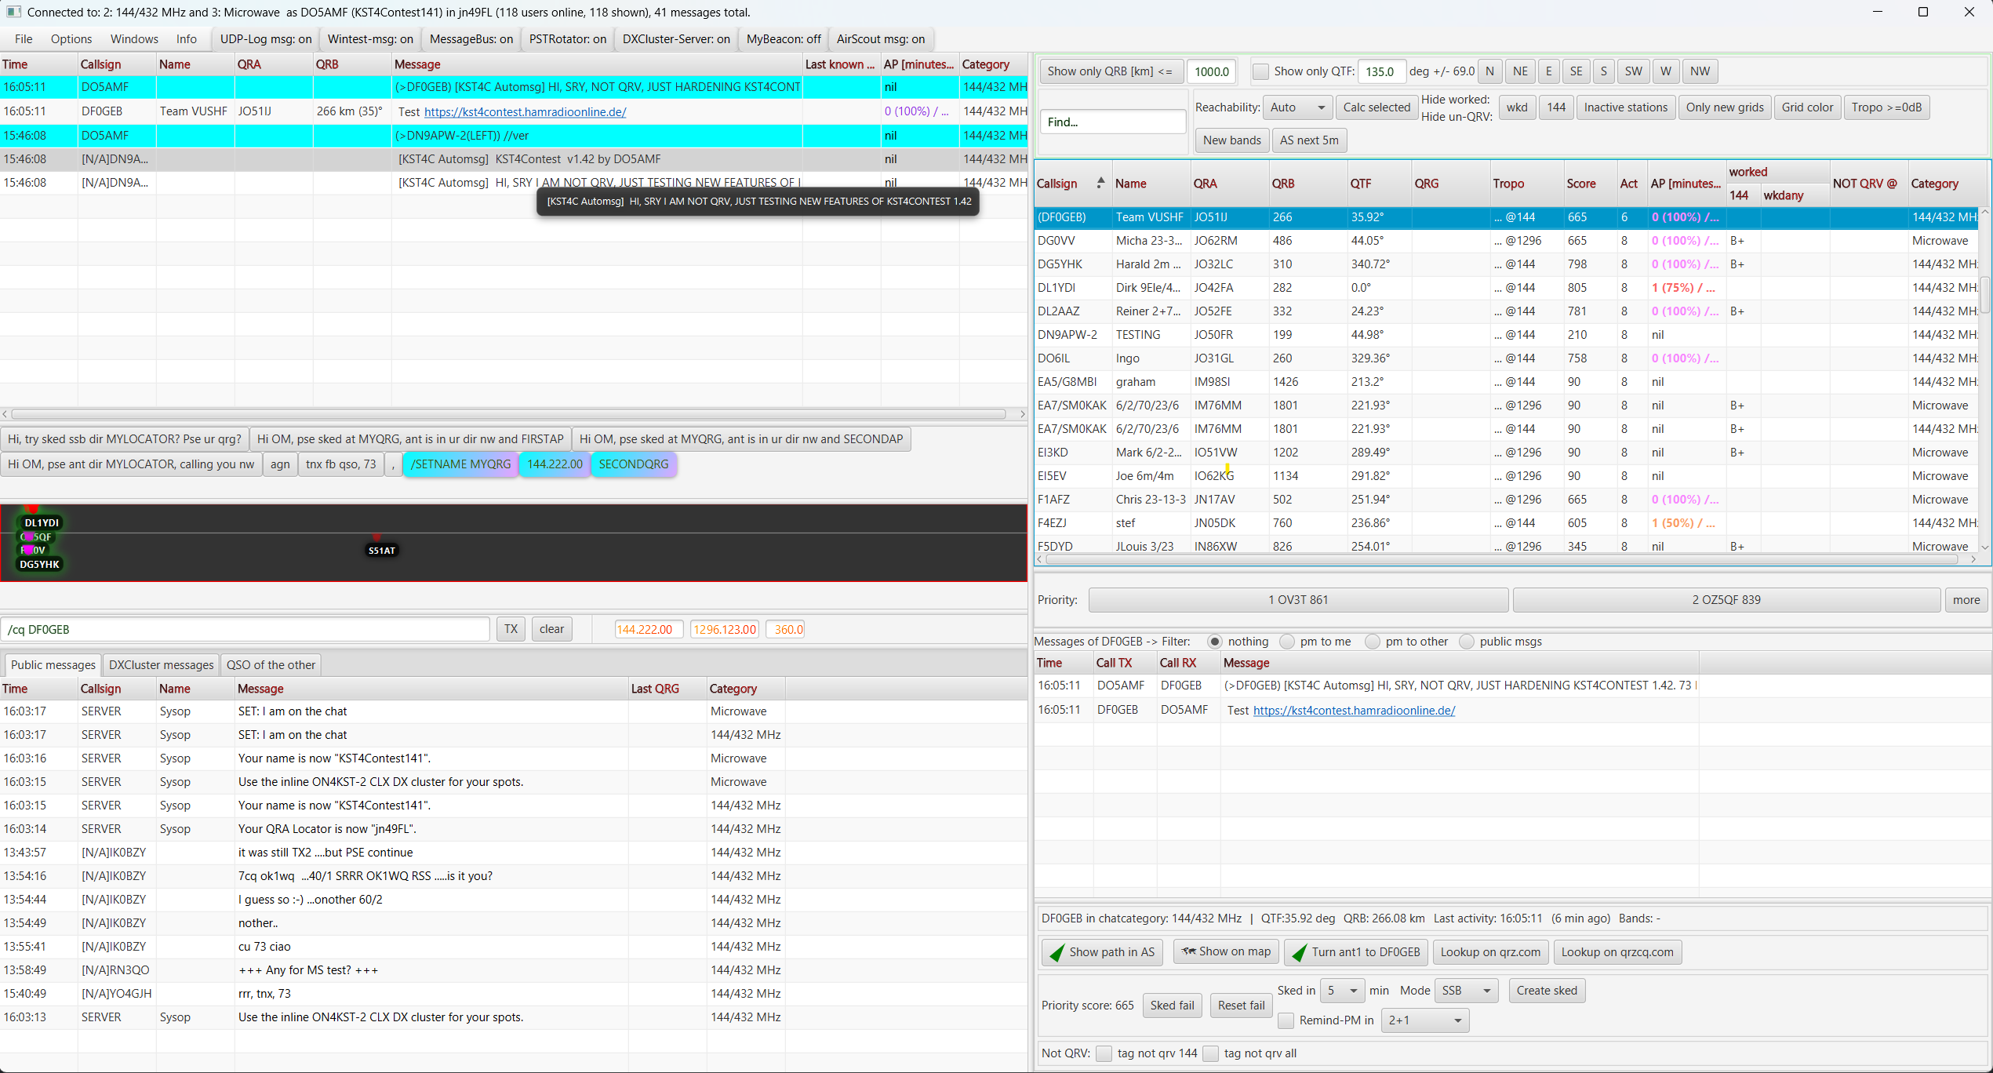The width and height of the screenshot is (1993, 1073).
Task: Click the Calc selected button
Action: [1377, 107]
